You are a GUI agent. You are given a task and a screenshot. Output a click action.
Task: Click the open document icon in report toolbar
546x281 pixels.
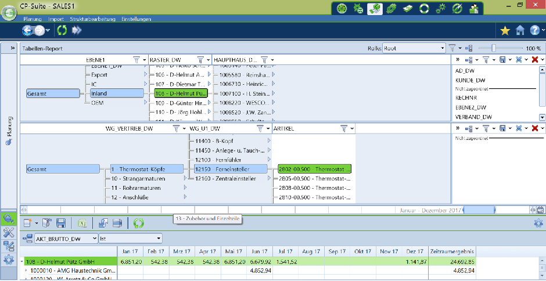tap(46, 223)
